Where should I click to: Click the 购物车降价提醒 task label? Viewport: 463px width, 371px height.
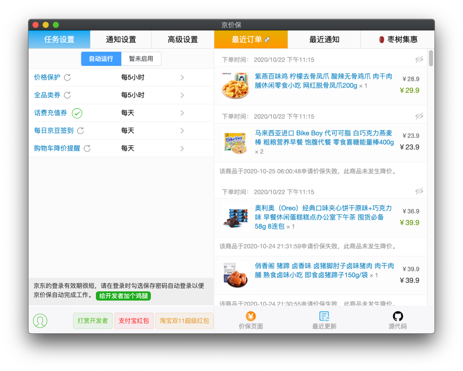pyautogui.click(x=57, y=148)
